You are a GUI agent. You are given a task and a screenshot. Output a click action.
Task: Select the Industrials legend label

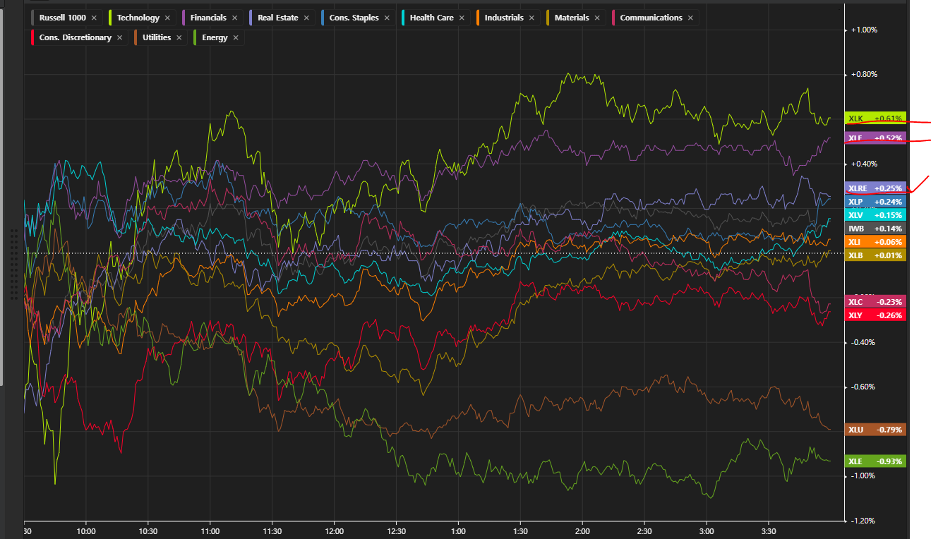(504, 18)
